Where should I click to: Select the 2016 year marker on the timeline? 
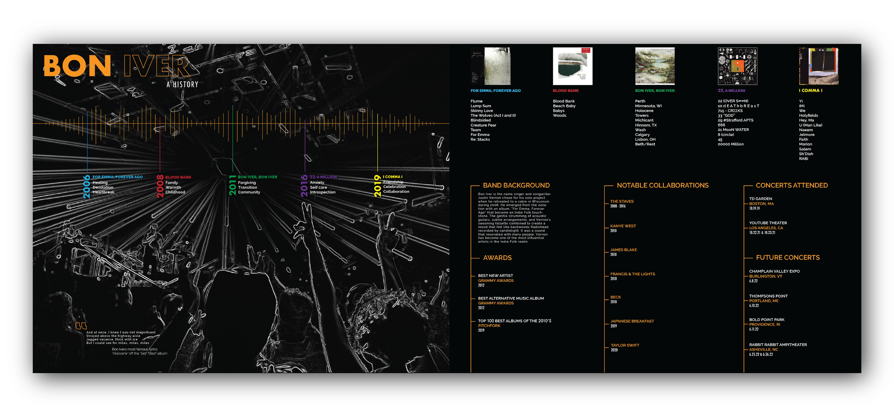[x=304, y=186]
